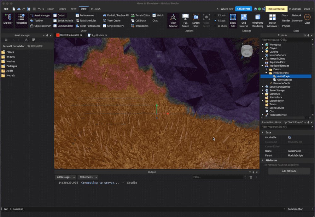
Task: Open Script Recovery
Action: pos(113,26)
